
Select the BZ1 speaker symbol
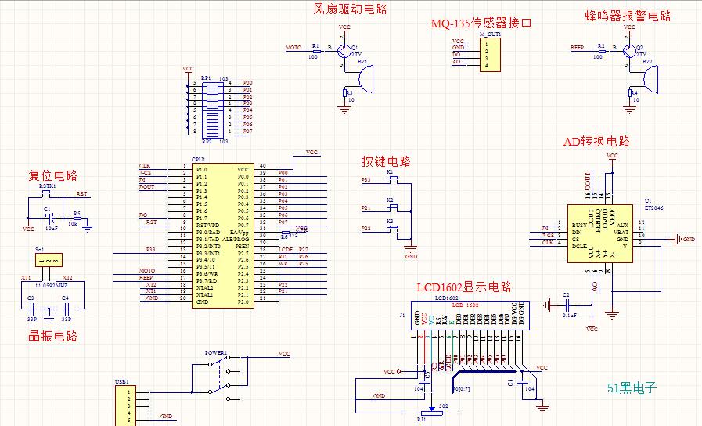[365, 79]
